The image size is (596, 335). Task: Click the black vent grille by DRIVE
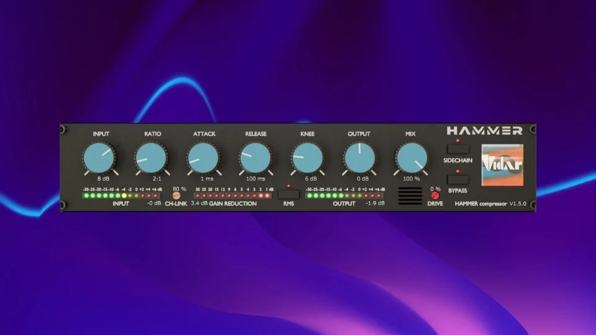(x=410, y=196)
